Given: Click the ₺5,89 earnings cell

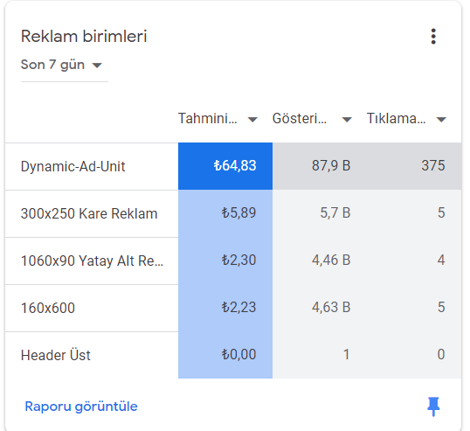Looking at the screenshot, I should click(225, 213).
